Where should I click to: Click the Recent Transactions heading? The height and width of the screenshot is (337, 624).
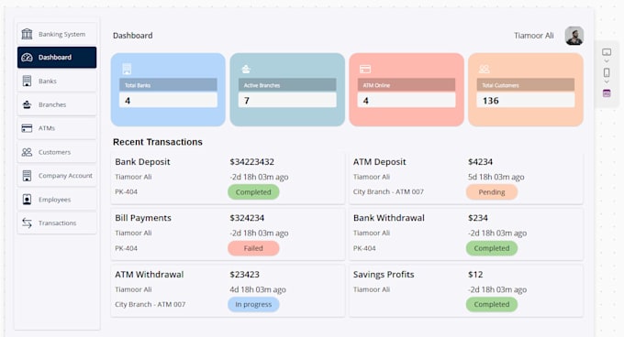click(158, 142)
